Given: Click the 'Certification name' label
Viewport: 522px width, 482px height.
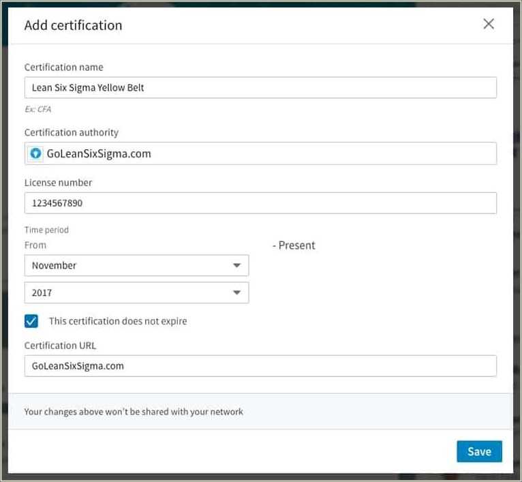Looking at the screenshot, I should (x=63, y=67).
